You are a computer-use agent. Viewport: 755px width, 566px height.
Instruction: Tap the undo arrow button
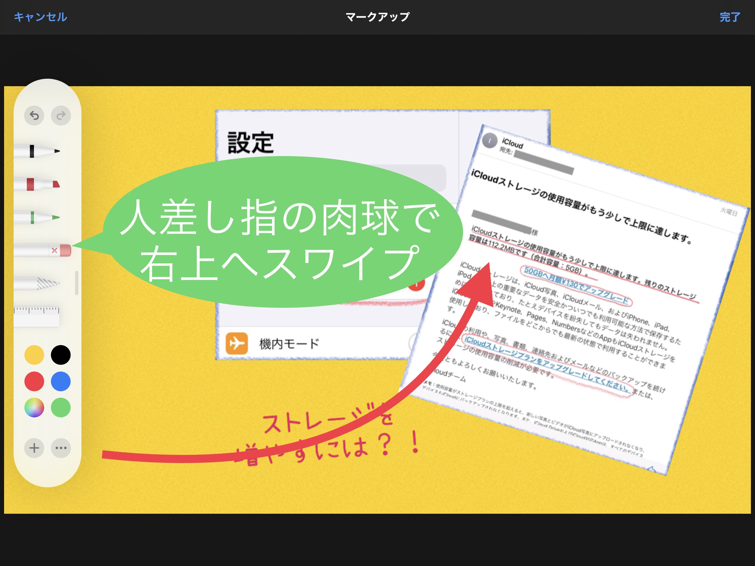34,116
